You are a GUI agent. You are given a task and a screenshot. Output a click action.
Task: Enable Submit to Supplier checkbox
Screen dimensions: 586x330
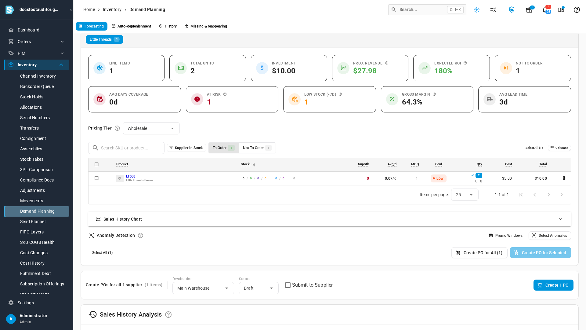[x=288, y=285]
